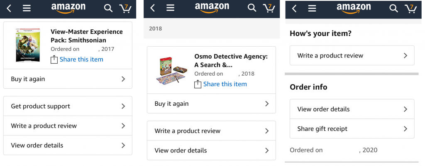Open the cart icon in the middle screen

269,8
